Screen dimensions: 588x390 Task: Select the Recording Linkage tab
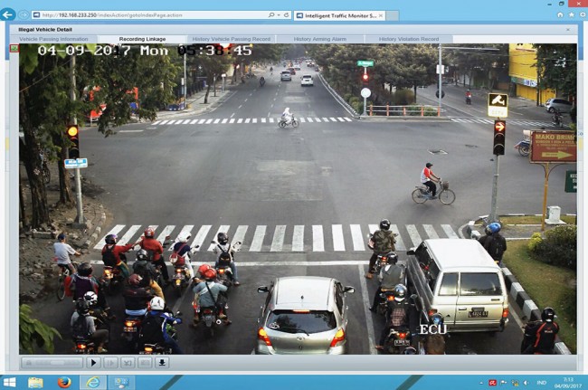[x=141, y=39]
